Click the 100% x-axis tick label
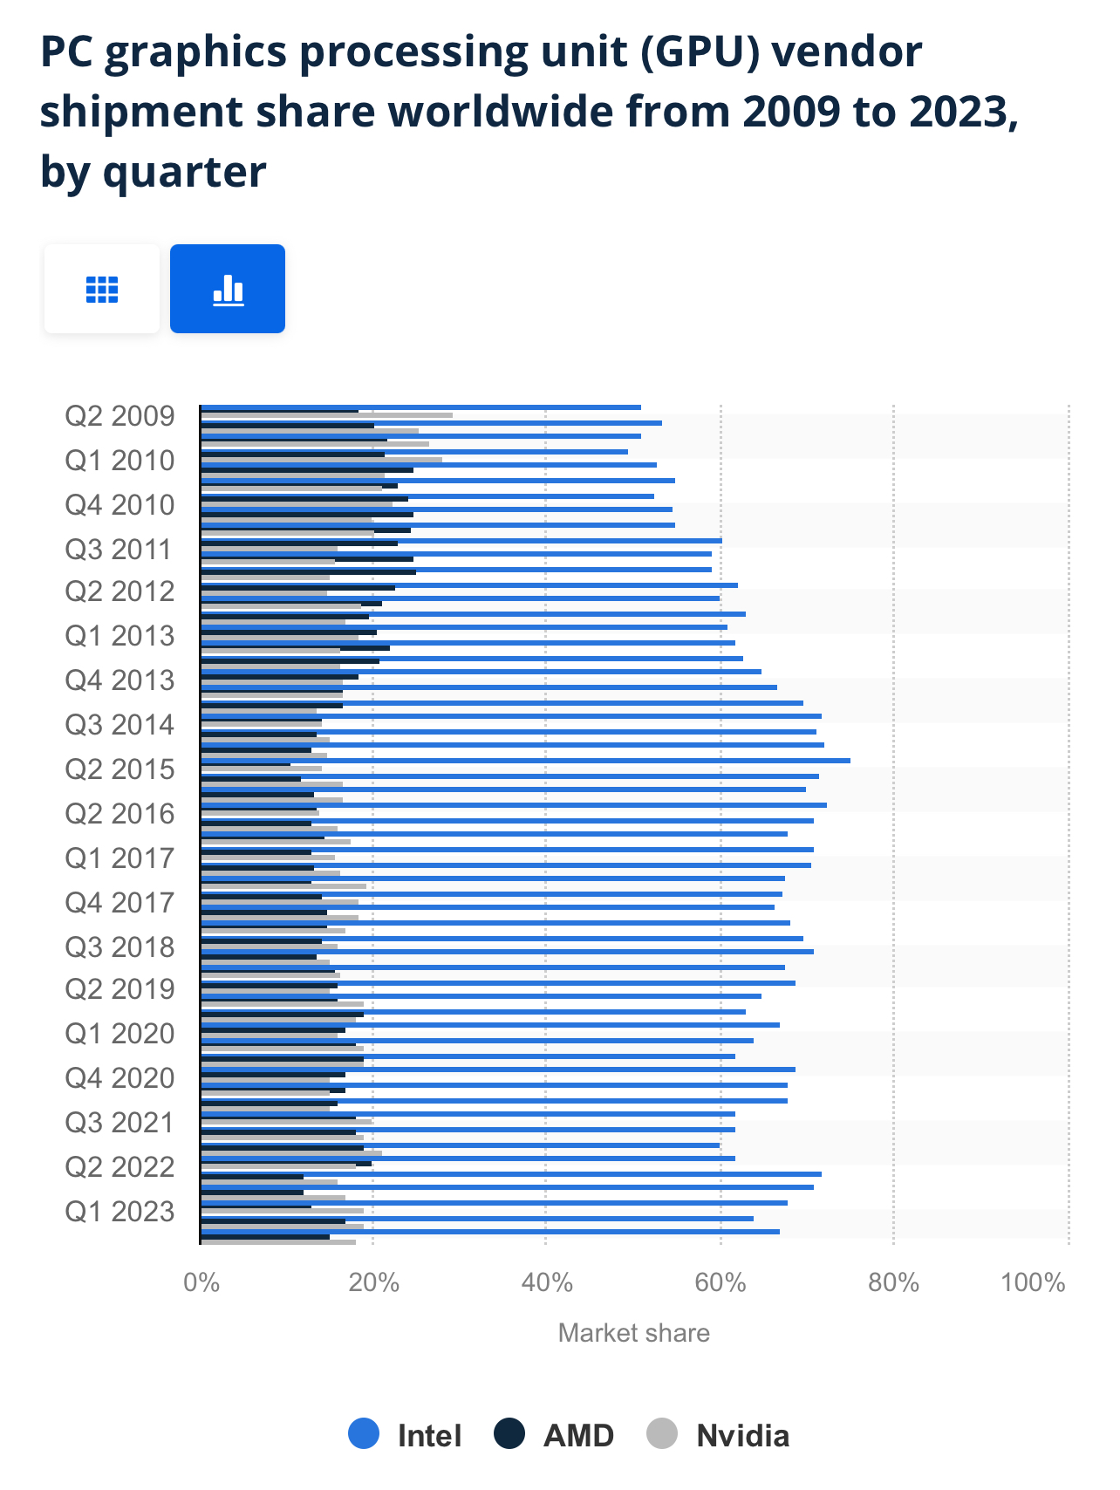 click(1034, 1282)
